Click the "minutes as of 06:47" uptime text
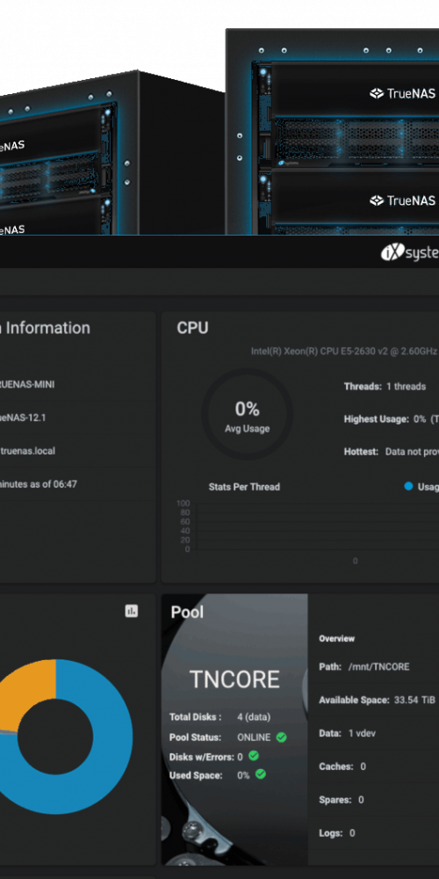The height and width of the screenshot is (879, 439). tap(38, 483)
